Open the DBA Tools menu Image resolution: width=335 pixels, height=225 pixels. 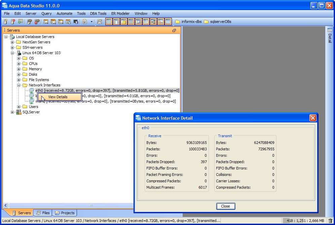(98, 13)
